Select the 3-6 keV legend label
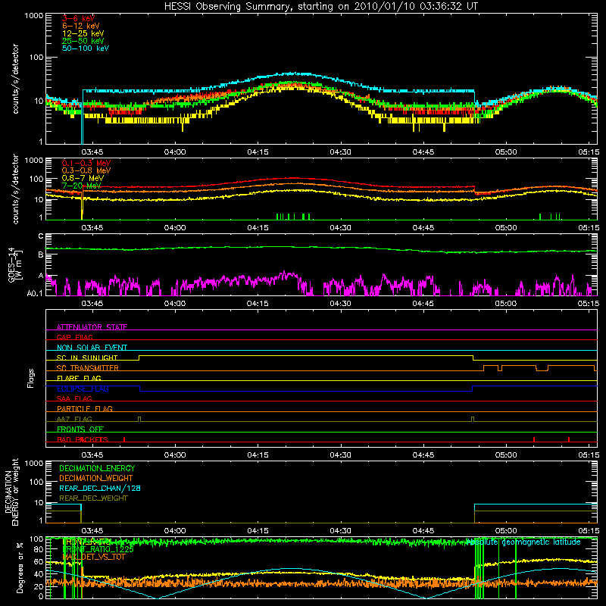The width and height of the screenshot is (606, 606). click(79, 18)
